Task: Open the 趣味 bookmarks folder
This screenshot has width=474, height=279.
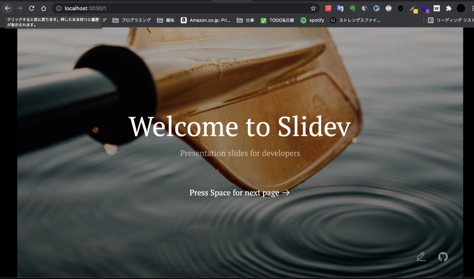Action: [166, 20]
